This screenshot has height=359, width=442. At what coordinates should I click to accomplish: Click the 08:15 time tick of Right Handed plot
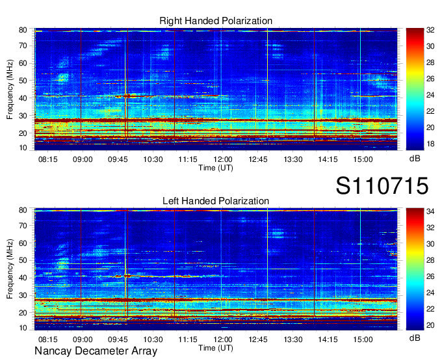pyautogui.click(x=47, y=159)
